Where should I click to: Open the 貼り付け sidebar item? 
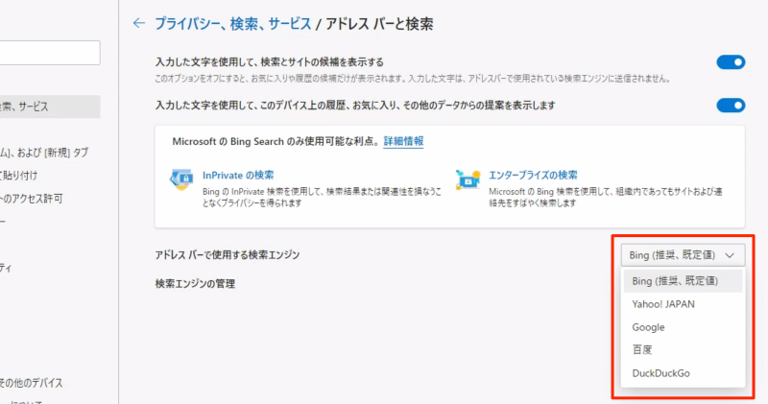pyautogui.click(x=19, y=176)
